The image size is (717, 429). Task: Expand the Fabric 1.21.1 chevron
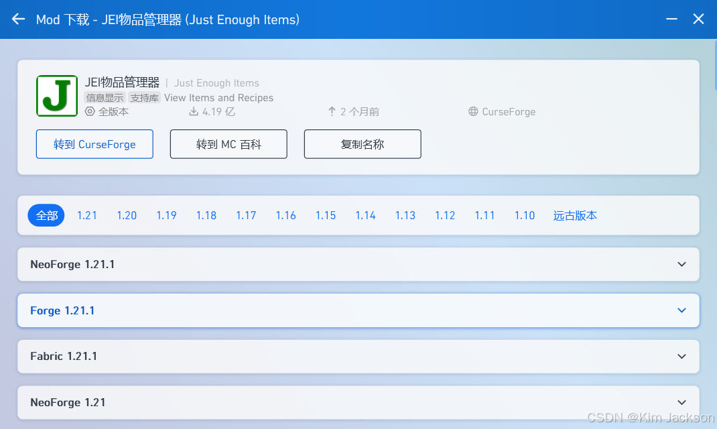[x=681, y=357]
